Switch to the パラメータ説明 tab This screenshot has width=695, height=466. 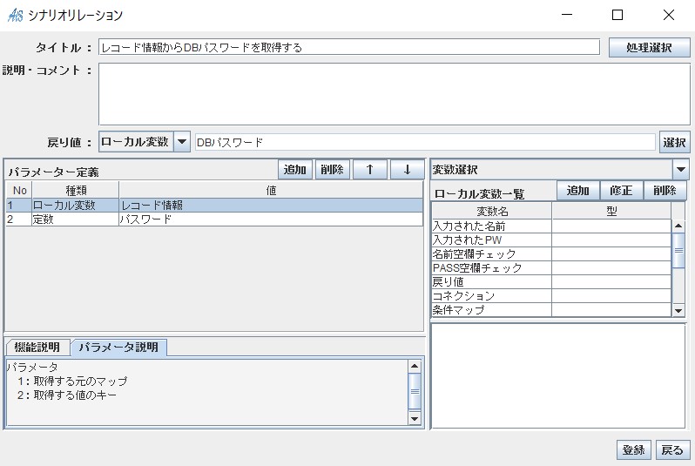(118, 348)
